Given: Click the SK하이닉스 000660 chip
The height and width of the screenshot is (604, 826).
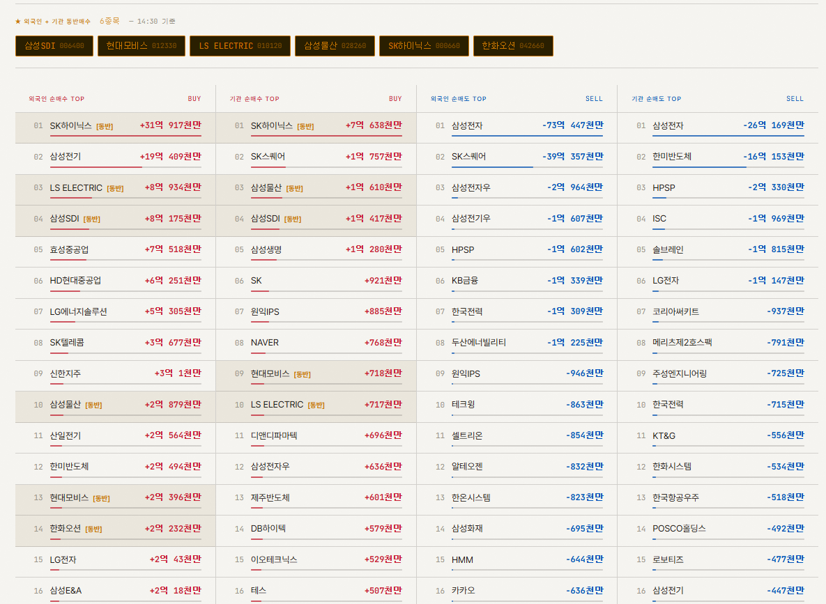Looking at the screenshot, I should click(x=424, y=46).
